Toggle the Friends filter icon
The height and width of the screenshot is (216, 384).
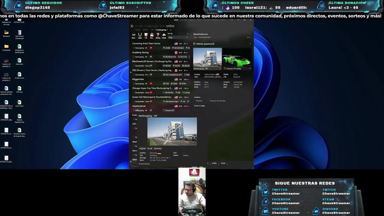point(164,36)
